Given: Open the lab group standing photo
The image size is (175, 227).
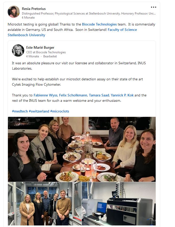Looking at the screenshot, I should point(45,204).
